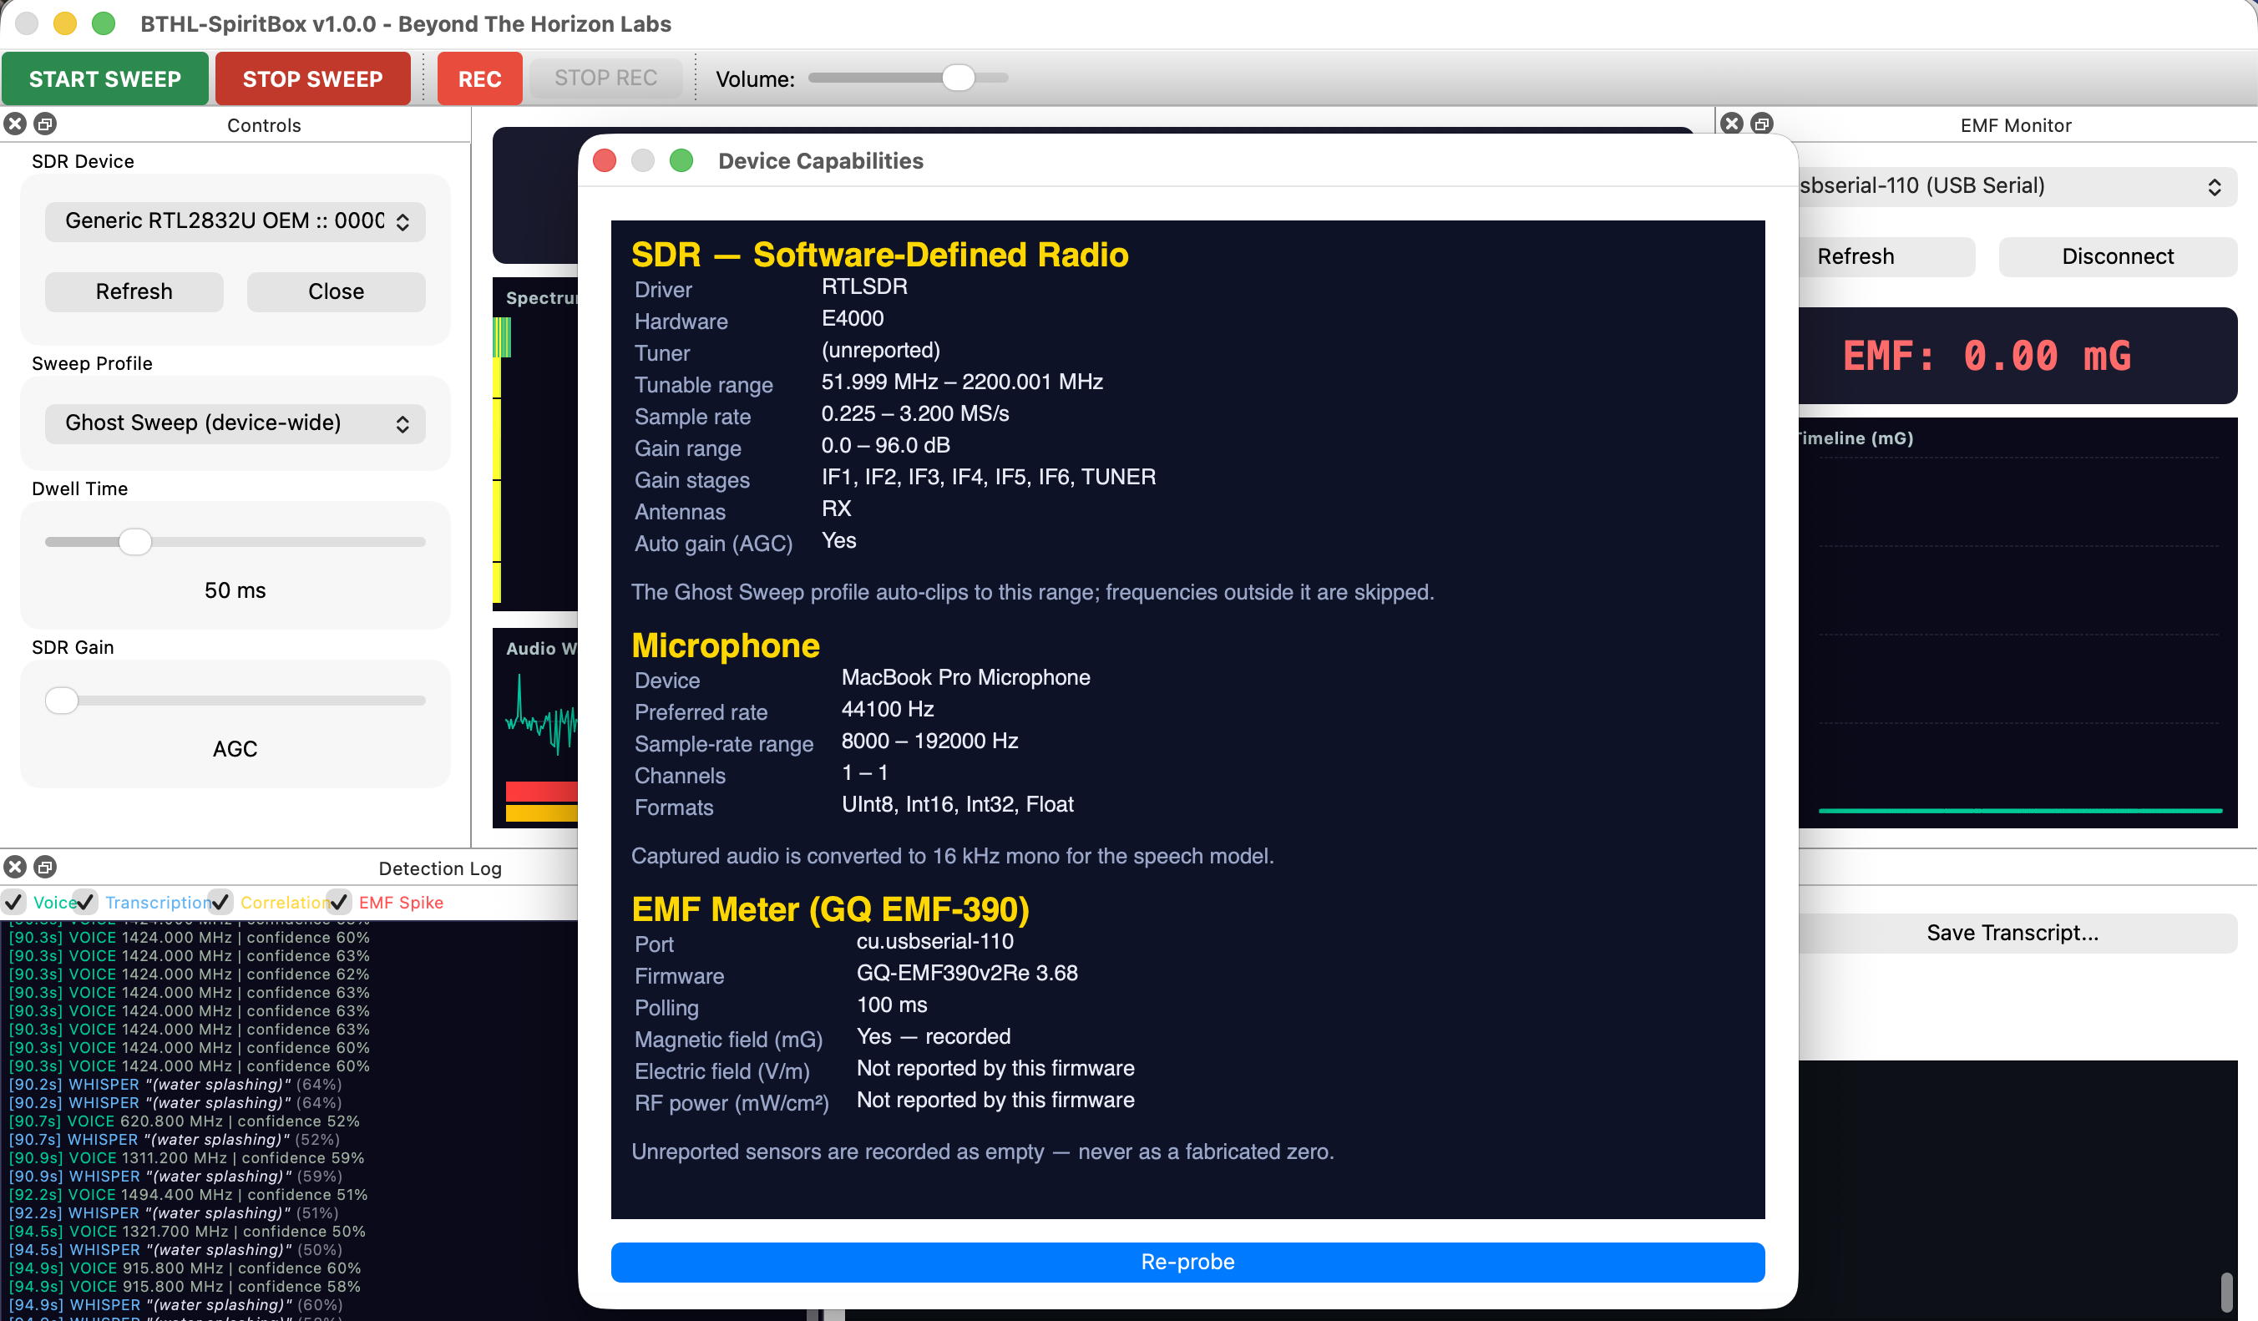Click 'MacBook Pro Microphone' device value
Screen dimensions: 2258x1321
click(965, 677)
